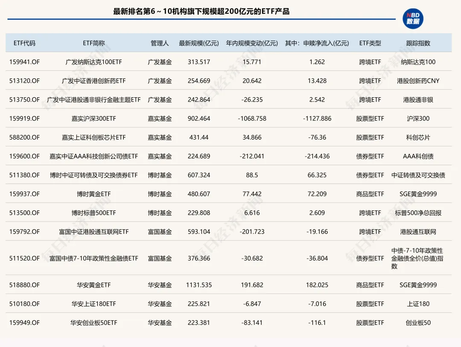Select ETF name 嘉实上证科创板芯片ETF

pos(94,137)
